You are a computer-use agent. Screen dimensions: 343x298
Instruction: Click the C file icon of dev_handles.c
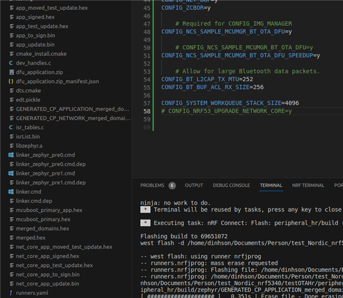(11, 63)
